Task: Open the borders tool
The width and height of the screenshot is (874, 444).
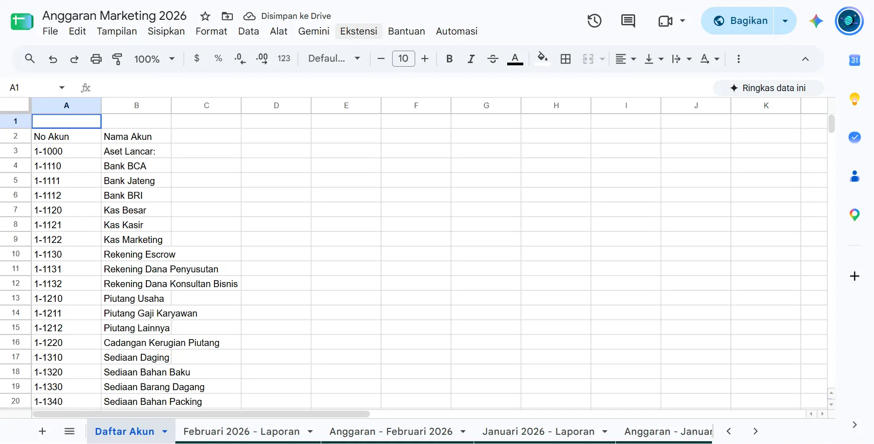Action: (566, 59)
